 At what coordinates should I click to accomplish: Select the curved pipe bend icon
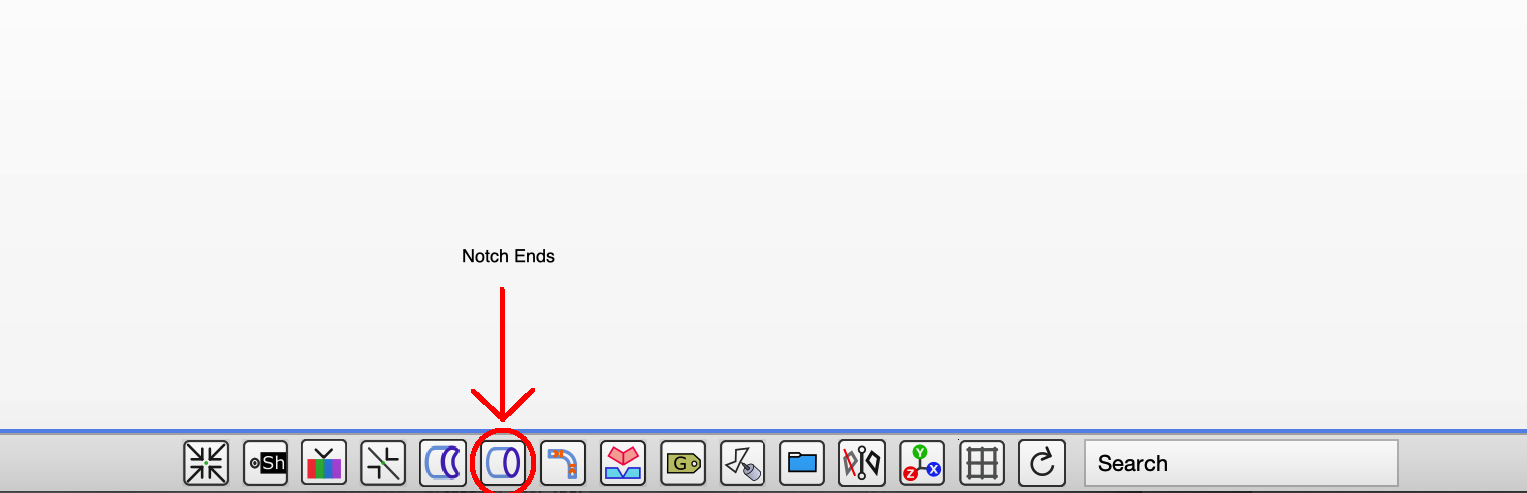coord(563,463)
